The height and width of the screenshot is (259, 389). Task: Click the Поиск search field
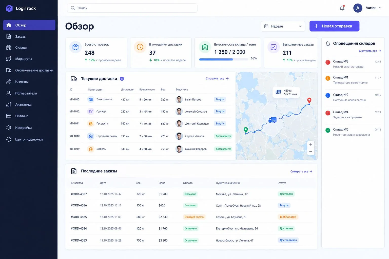click(132, 8)
